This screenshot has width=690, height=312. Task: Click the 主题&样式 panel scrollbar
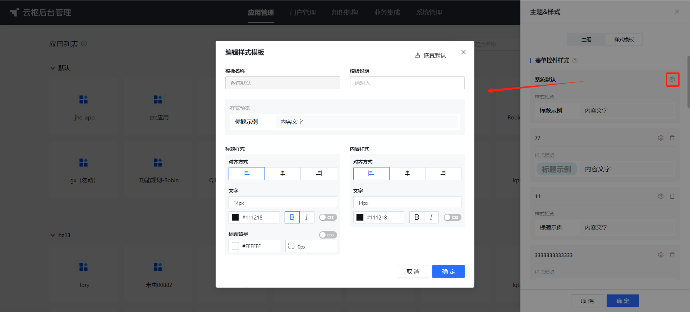[x=688, y=82]
